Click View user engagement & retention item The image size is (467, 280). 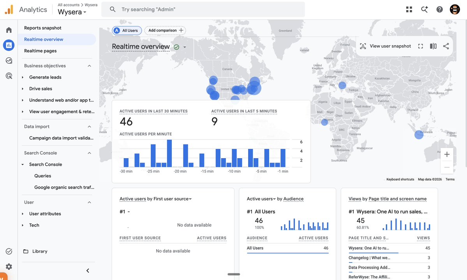[x=62, y=111]
